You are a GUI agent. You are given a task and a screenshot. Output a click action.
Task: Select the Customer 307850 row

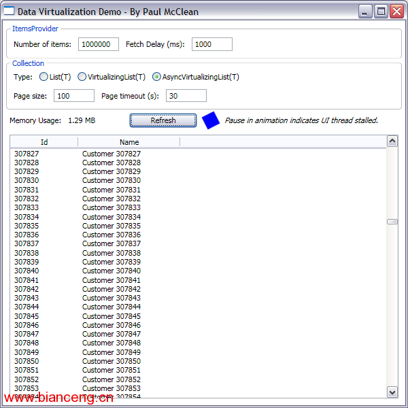(199, 361)
